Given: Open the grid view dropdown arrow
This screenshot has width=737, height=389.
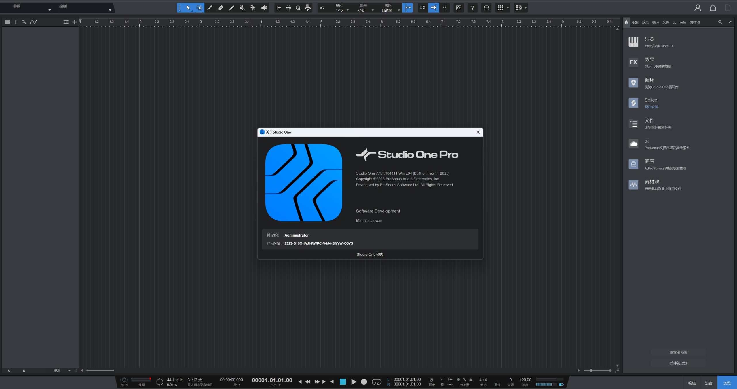Looking at the screenshot, I should tap(508, 8).
